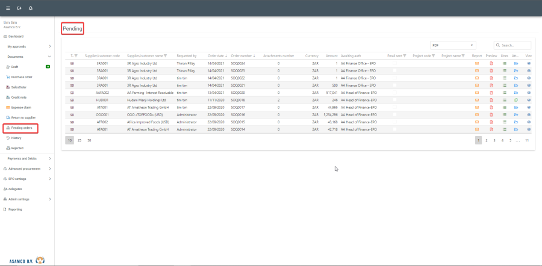Click the logout icon in top bar
542x266 pixels.
click(x=19, y=8)
